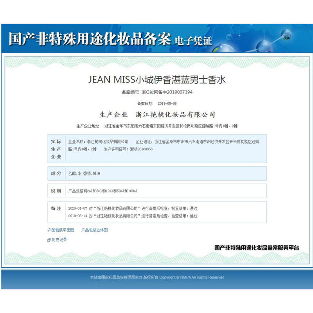Click the manufacturer name 浙江艳桃化妆品有限公司 heading
This screenshot has width=313, height=313.
click(x=175, y=115)
